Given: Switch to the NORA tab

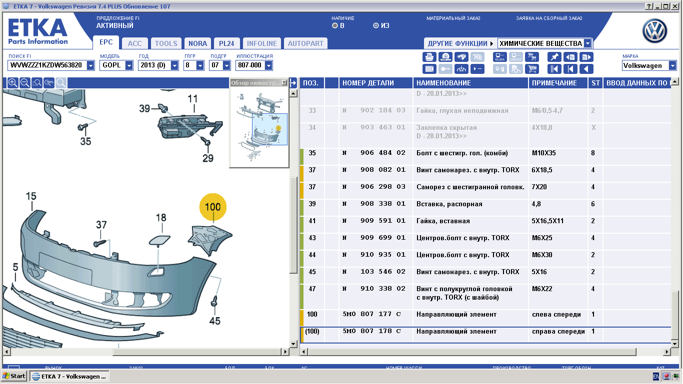Looking at the screenshot, I should (x=197, y=43).
